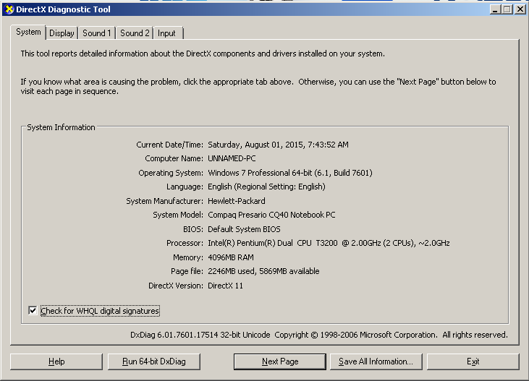
Task: Click the DxDiag 6.01.7601.17514 version text
Action: coord(200,335)
